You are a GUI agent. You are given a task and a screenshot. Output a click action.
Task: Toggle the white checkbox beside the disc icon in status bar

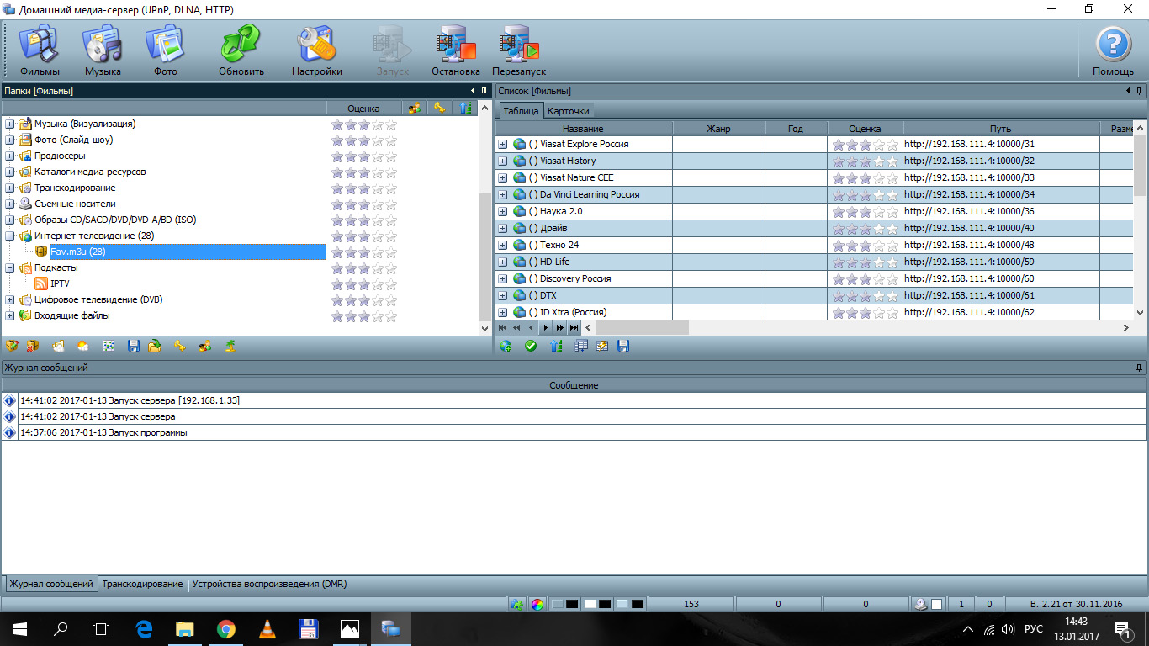tap(936, 604)
